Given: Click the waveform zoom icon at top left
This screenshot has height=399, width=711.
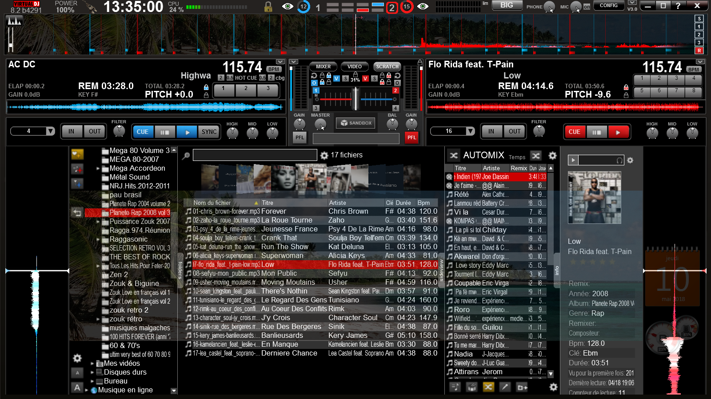Looking at the screenshot, I should click(14, 20).
